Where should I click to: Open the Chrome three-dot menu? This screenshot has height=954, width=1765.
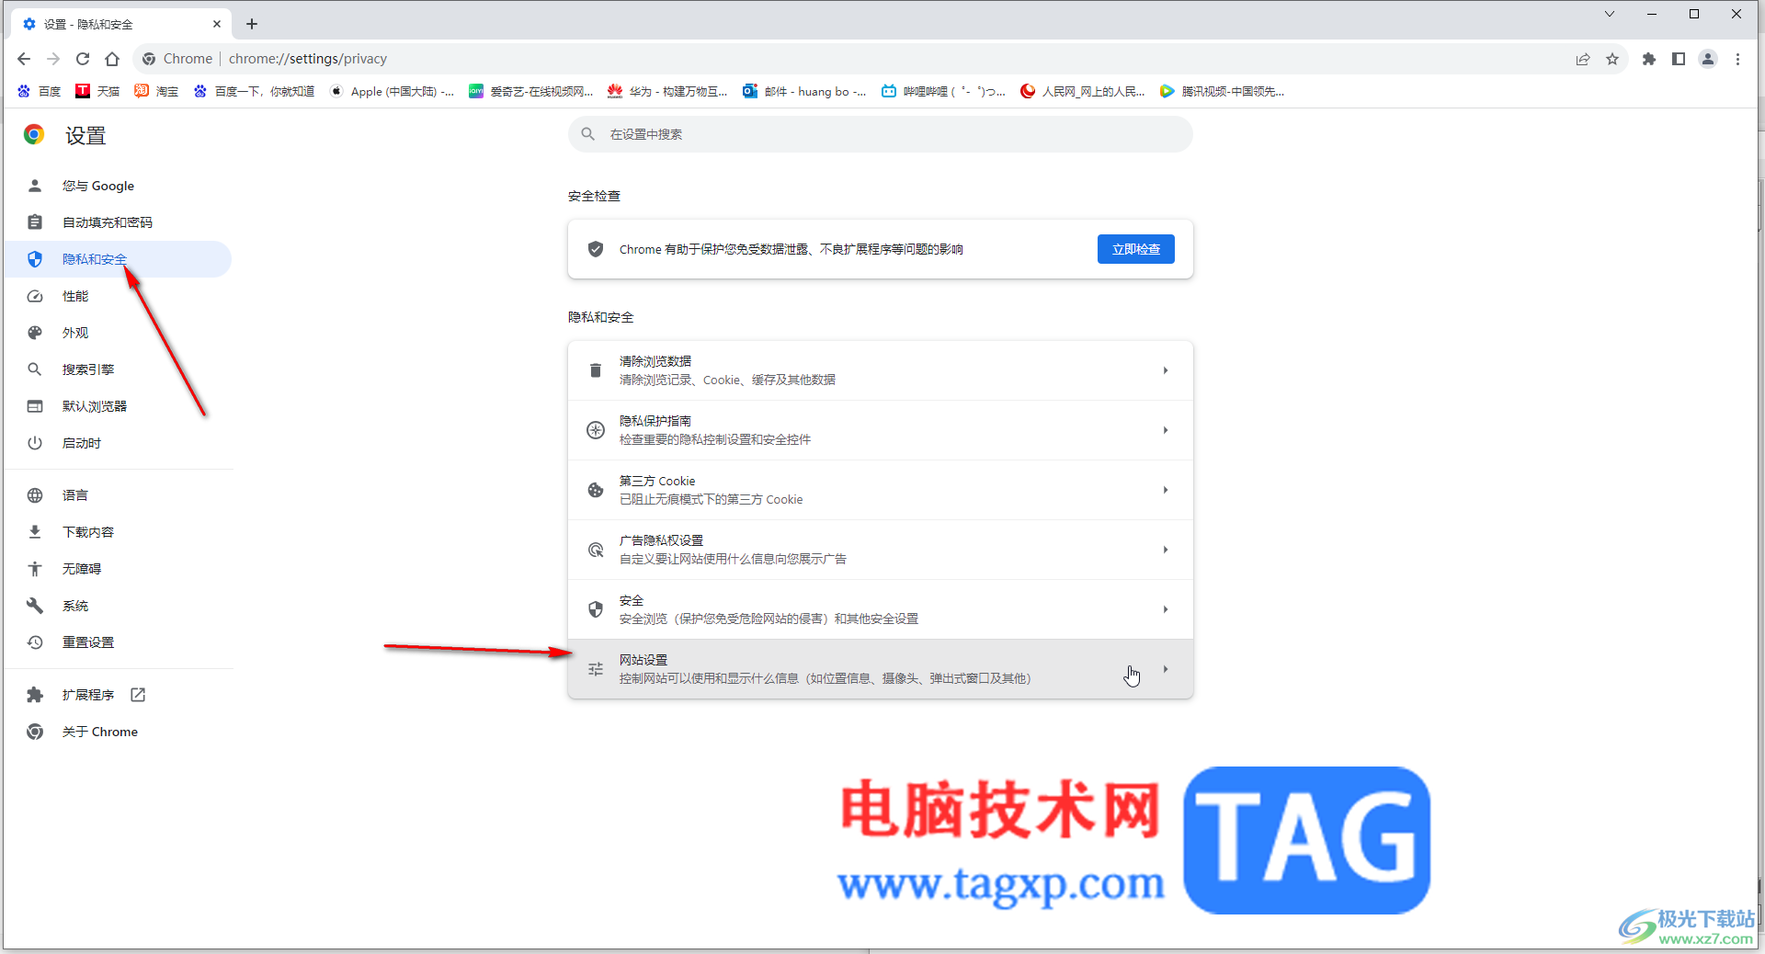click(1737, 59)
